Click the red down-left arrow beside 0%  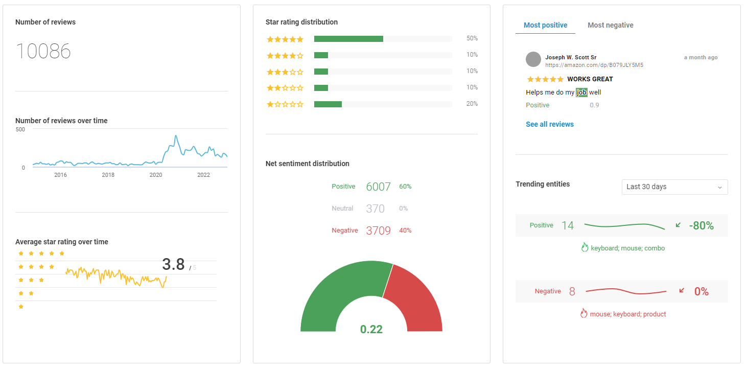tap(682, 291)
